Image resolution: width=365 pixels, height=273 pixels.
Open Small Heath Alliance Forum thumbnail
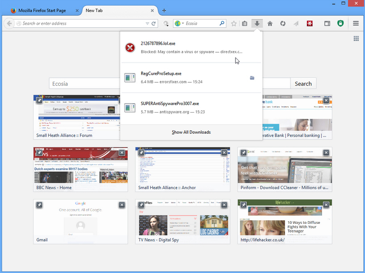77,117
